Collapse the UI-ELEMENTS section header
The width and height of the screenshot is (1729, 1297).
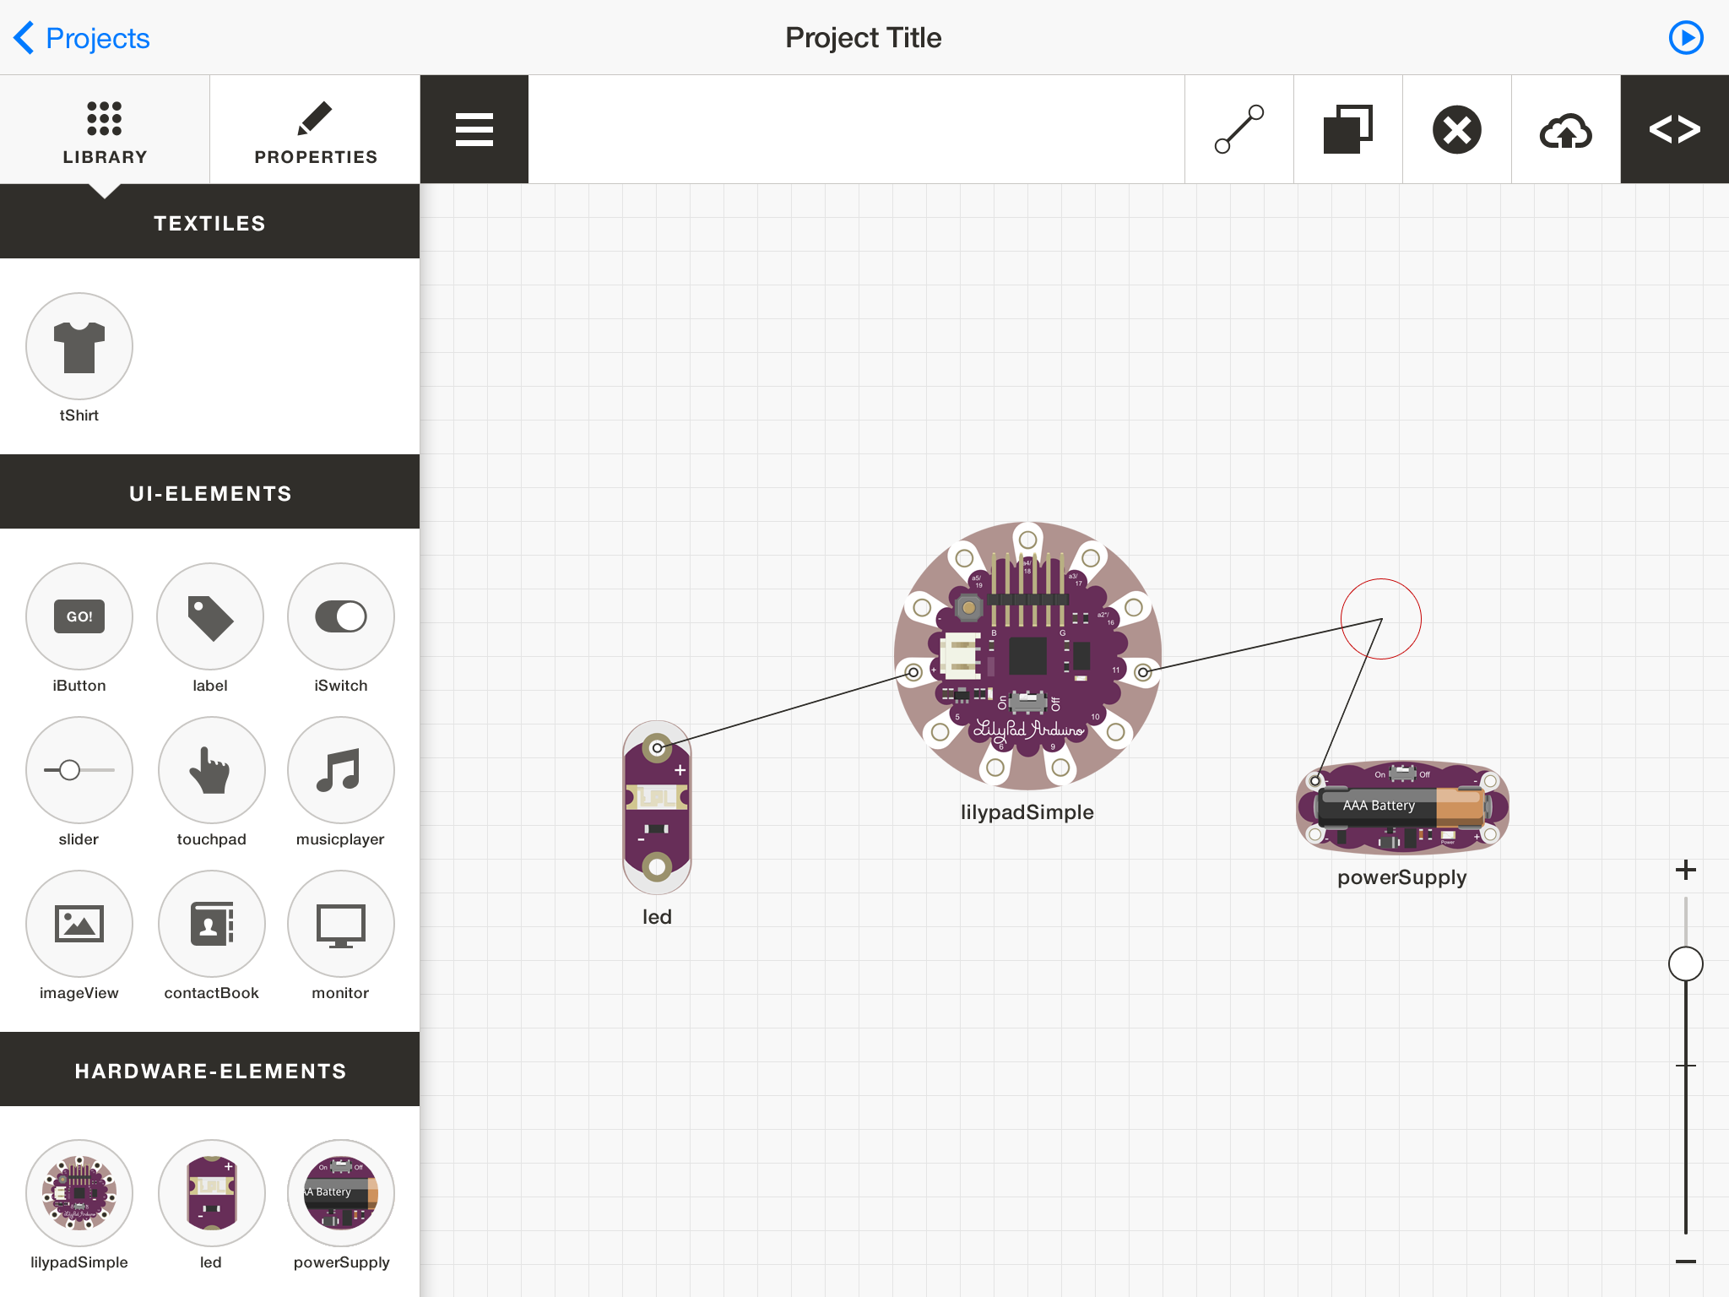point(209,493)
